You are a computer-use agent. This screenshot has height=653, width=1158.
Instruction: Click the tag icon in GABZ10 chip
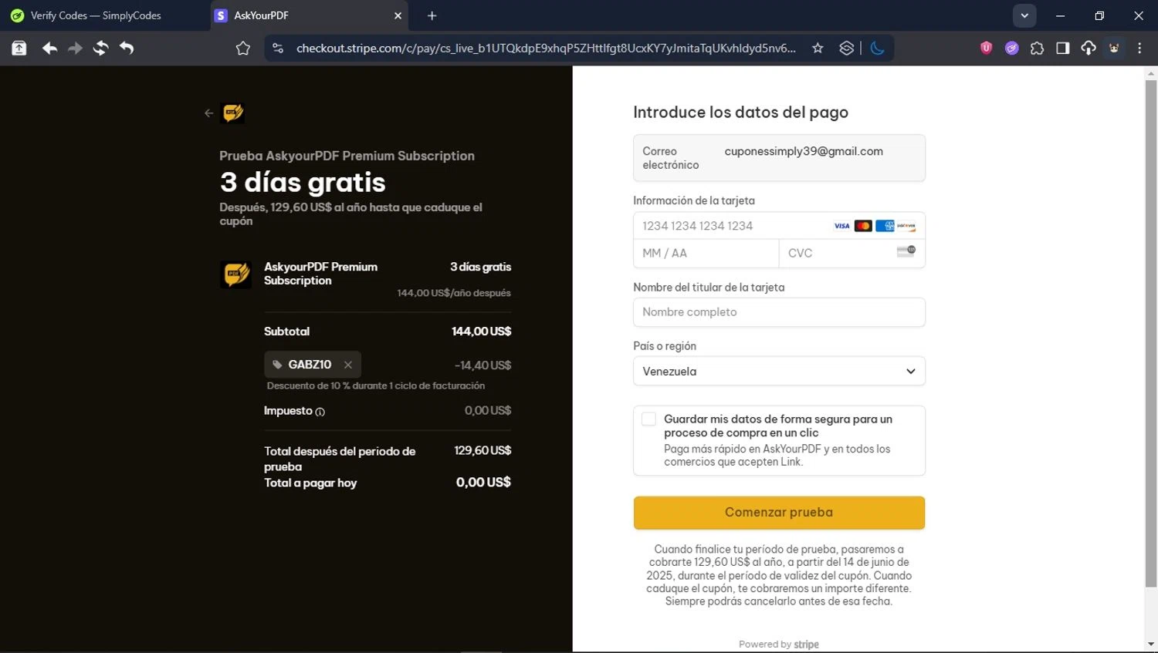tap(277, 365)
